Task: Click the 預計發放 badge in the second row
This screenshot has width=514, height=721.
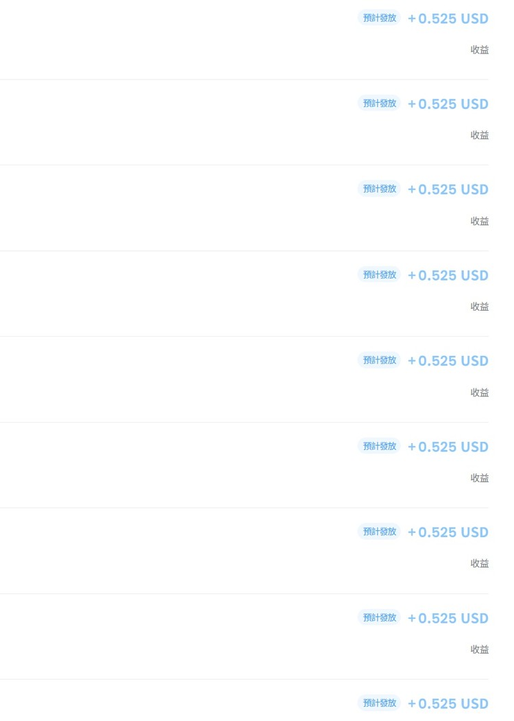Action: tap(379, 104)
